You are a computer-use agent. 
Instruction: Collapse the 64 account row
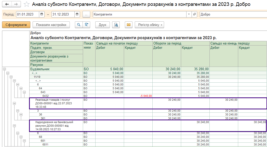(x=21, y=88)
